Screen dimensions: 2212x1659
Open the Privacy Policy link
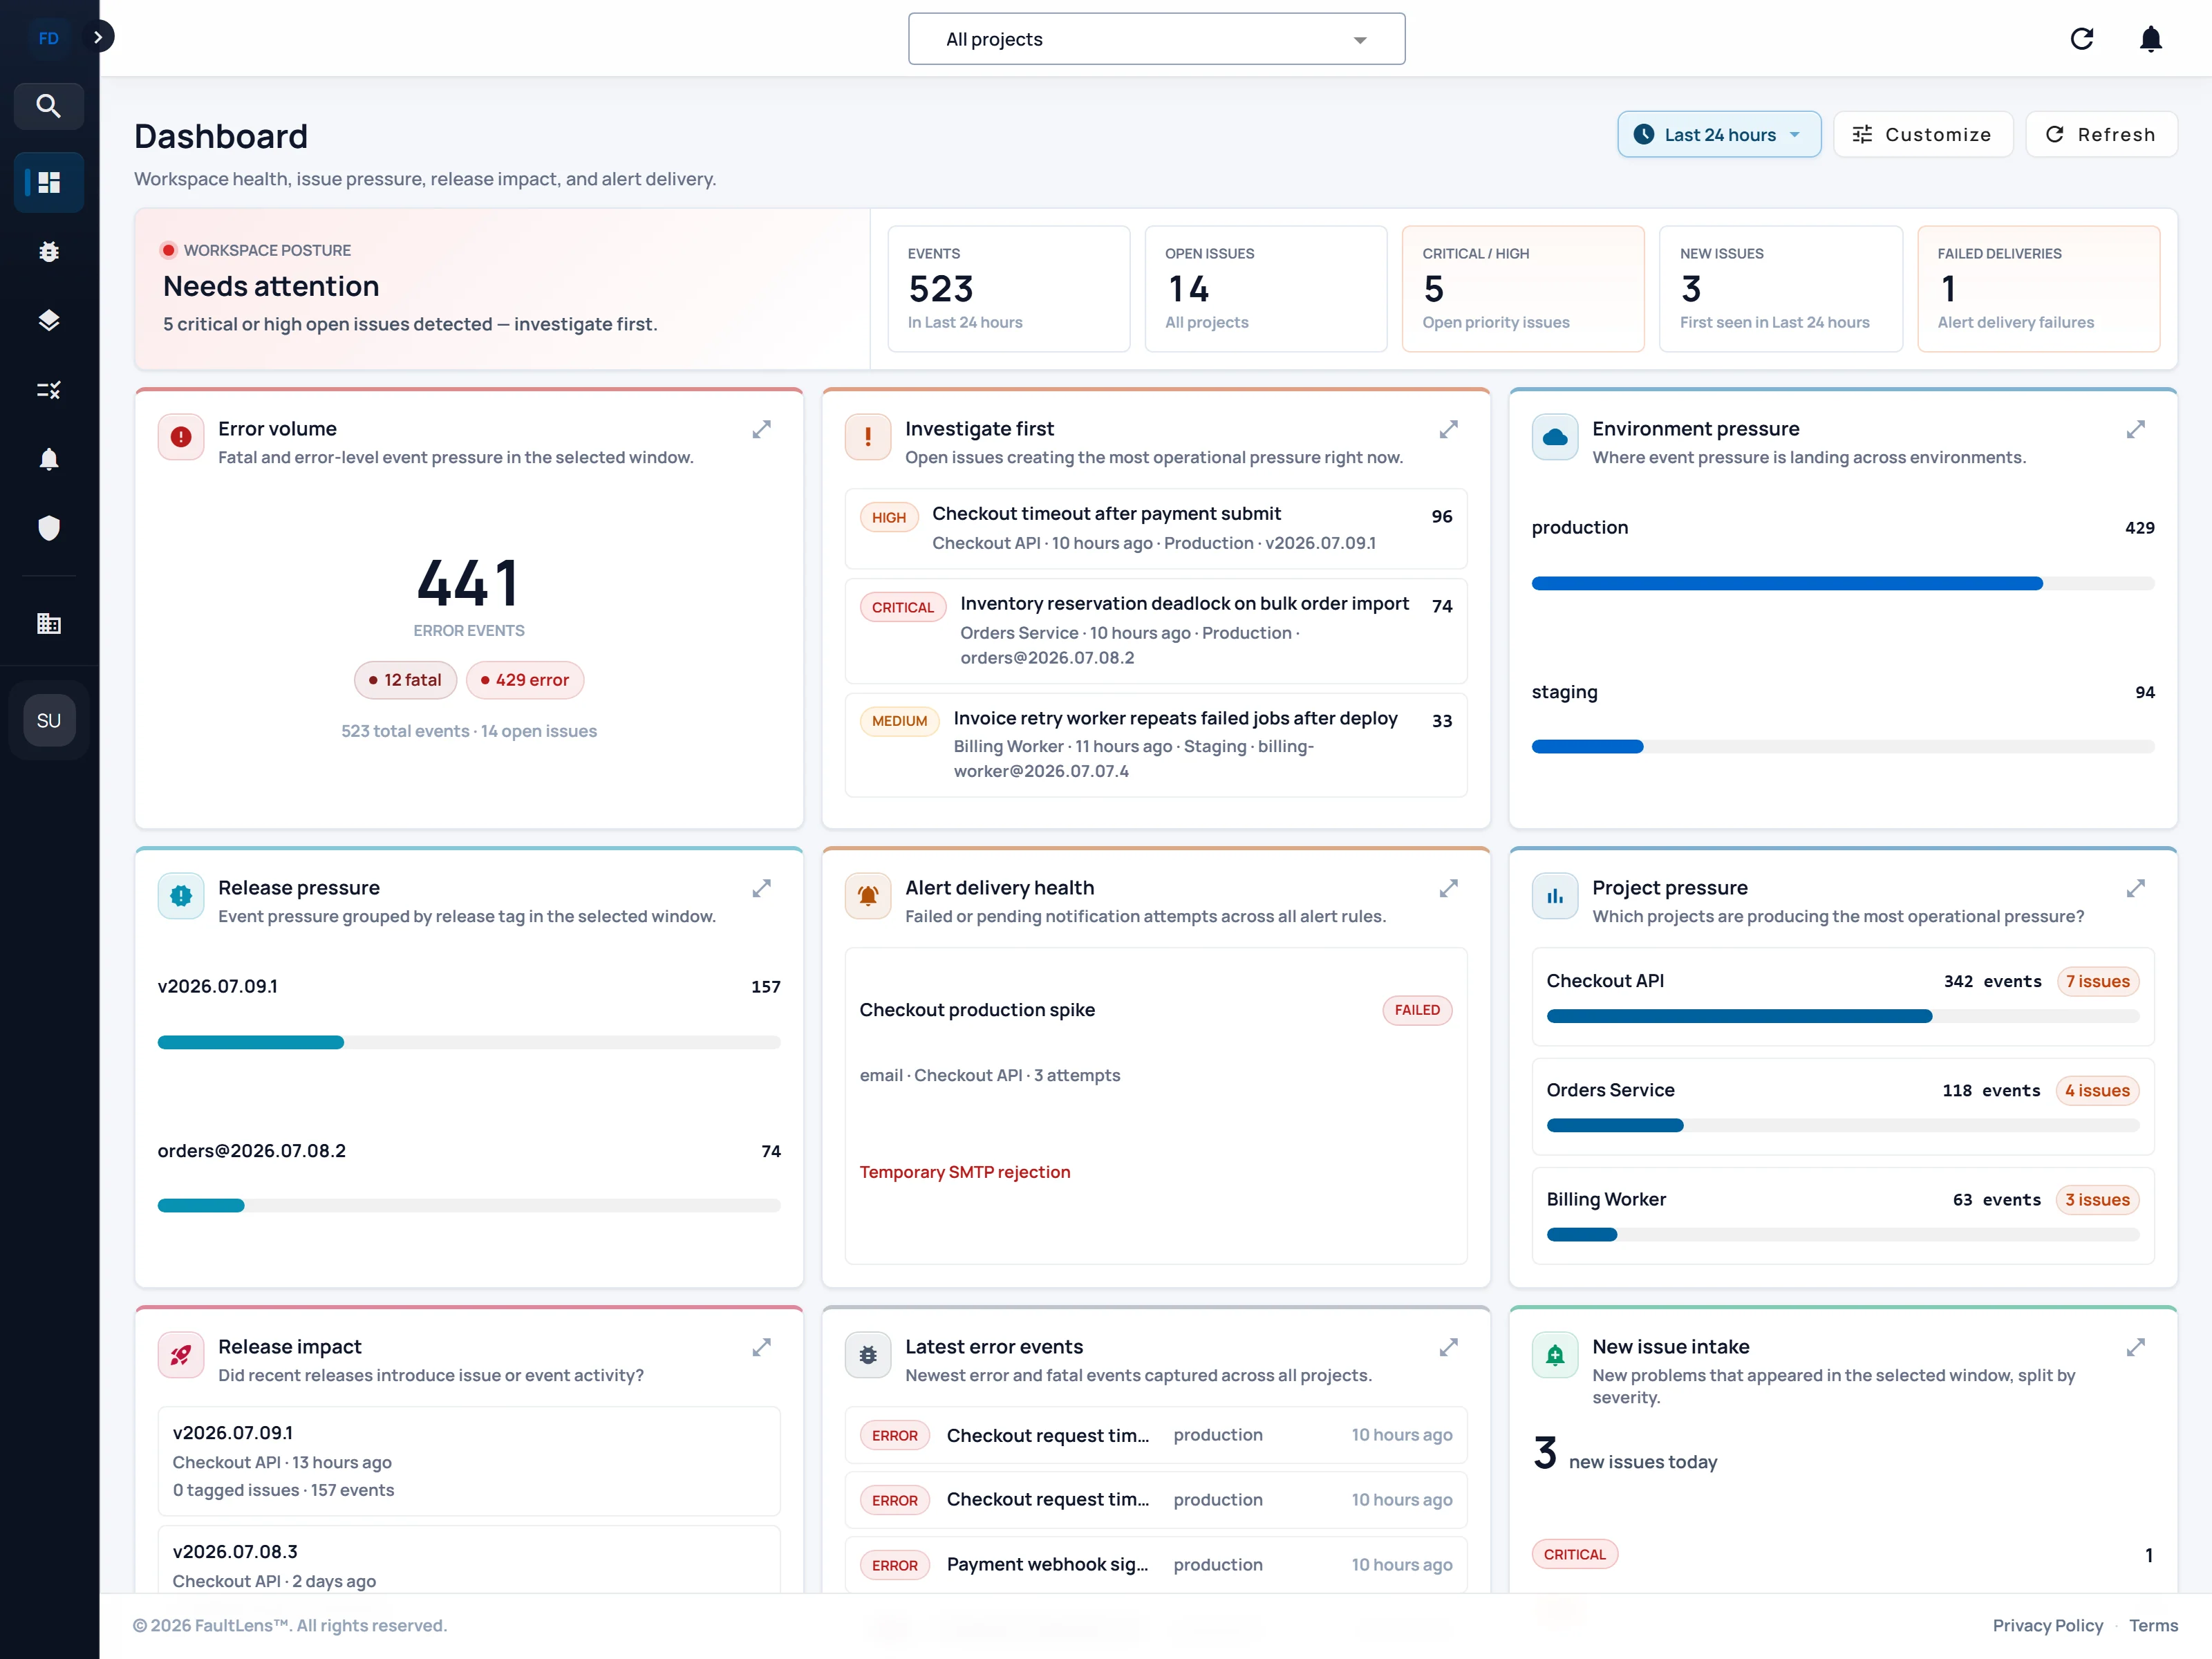point(2047,1626)
